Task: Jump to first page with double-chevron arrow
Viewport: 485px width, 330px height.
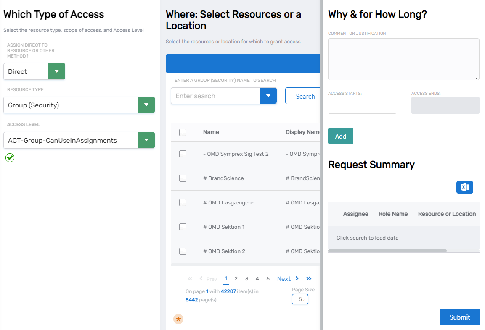Action: click(190, 278)
